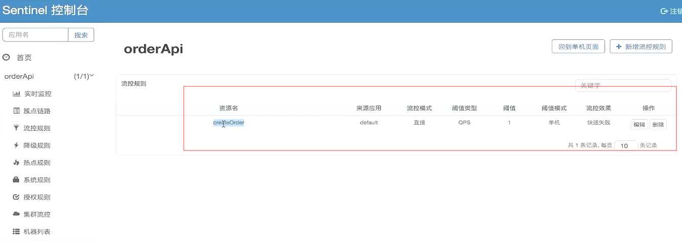This screenshot has width=682, height=249.
Task: Click the 来源应用 column header
Action: [x=369, y=108]
